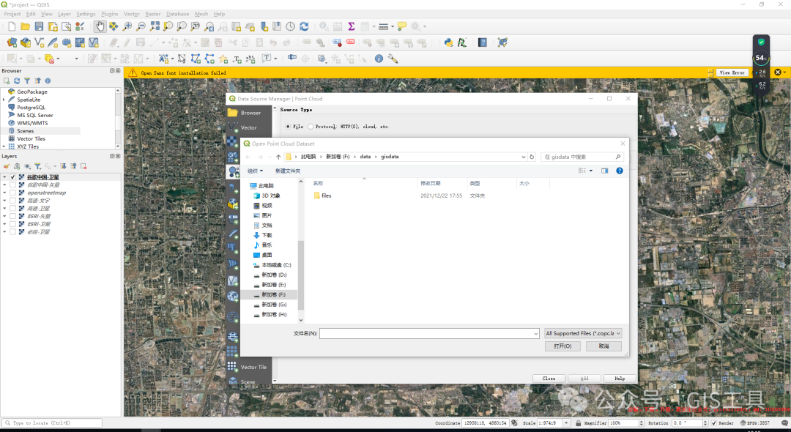The width and height of the screenshot is (791, 432).
Task: Open the file type filter dropdown
Action: 583,333
